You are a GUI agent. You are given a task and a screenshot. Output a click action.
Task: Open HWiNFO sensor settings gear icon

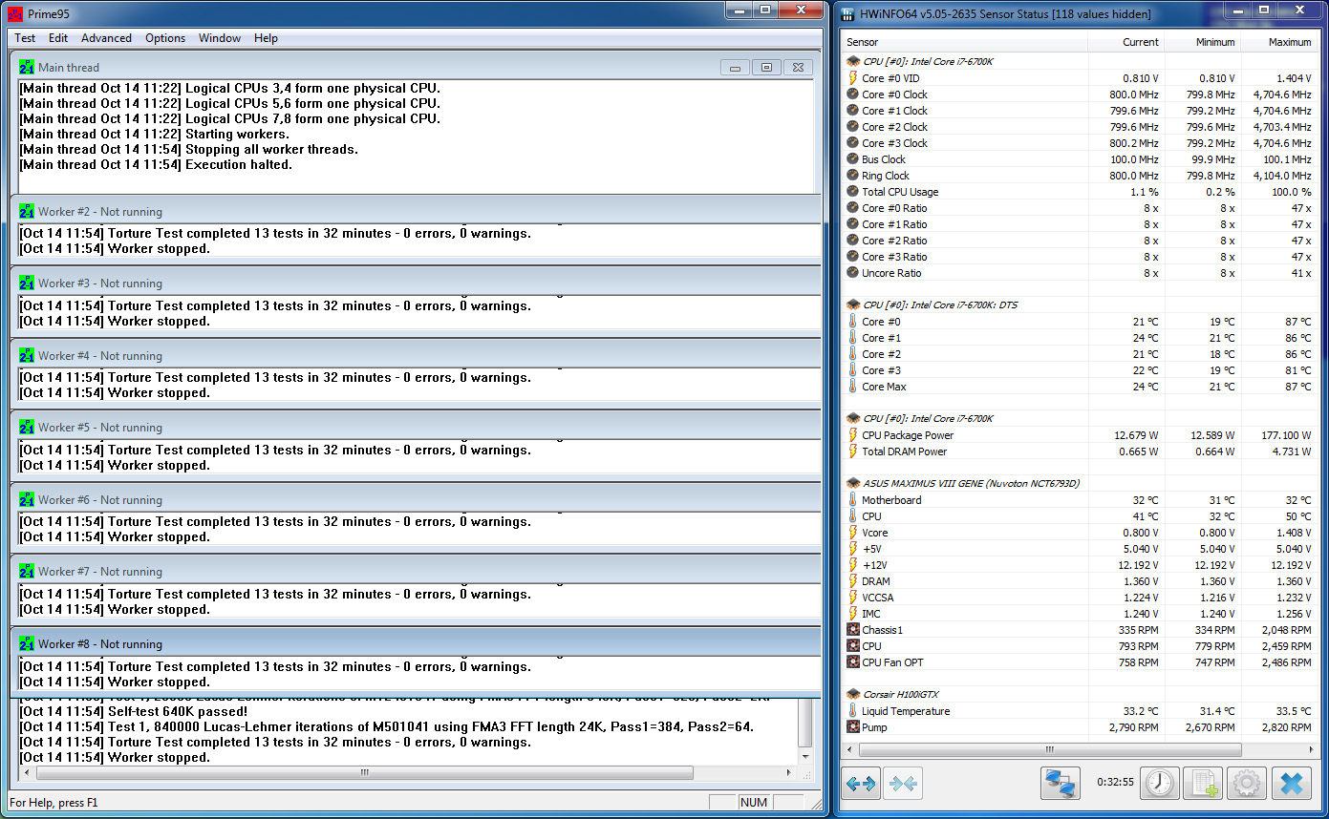click(1247, 784)
